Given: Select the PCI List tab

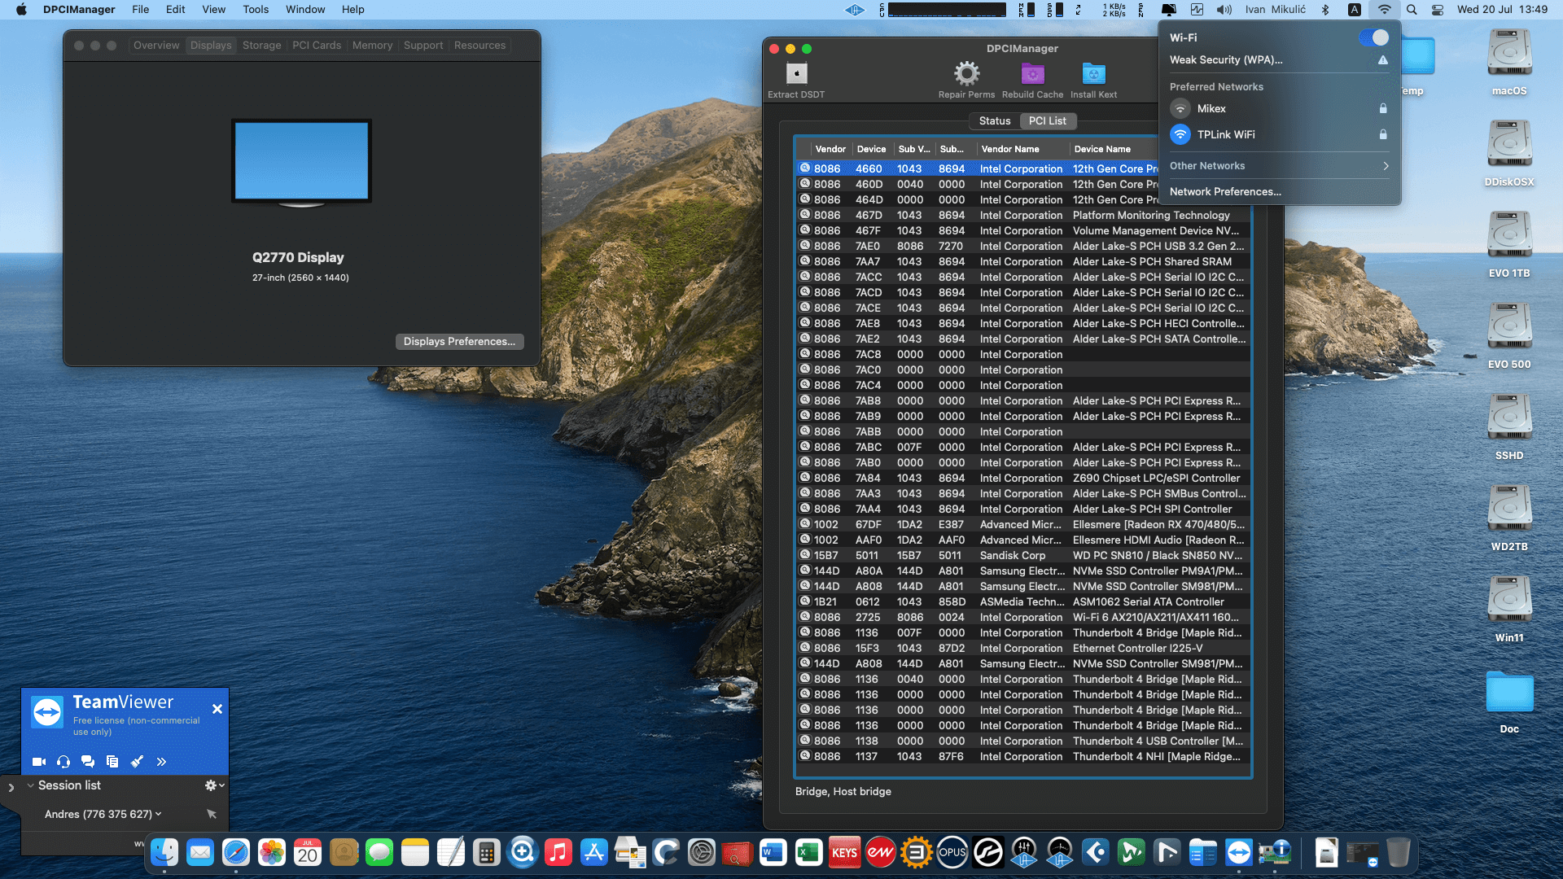Looking at the screenshot, I should click(x=1048, y=120).
